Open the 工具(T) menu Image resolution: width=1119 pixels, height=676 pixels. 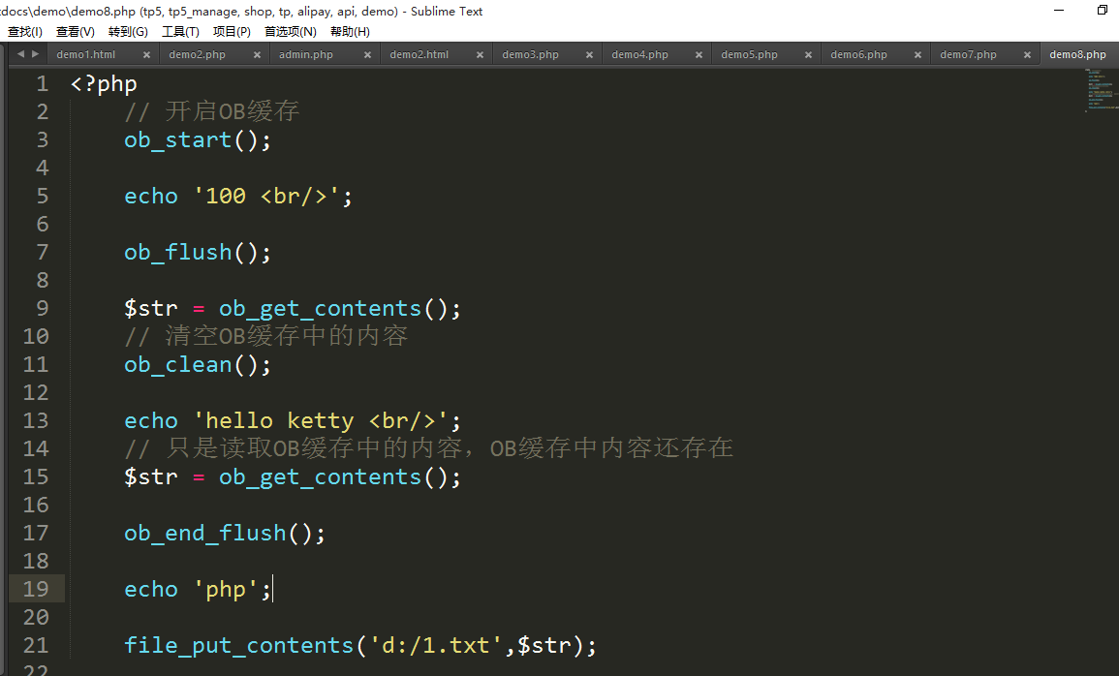coord(180,32)
